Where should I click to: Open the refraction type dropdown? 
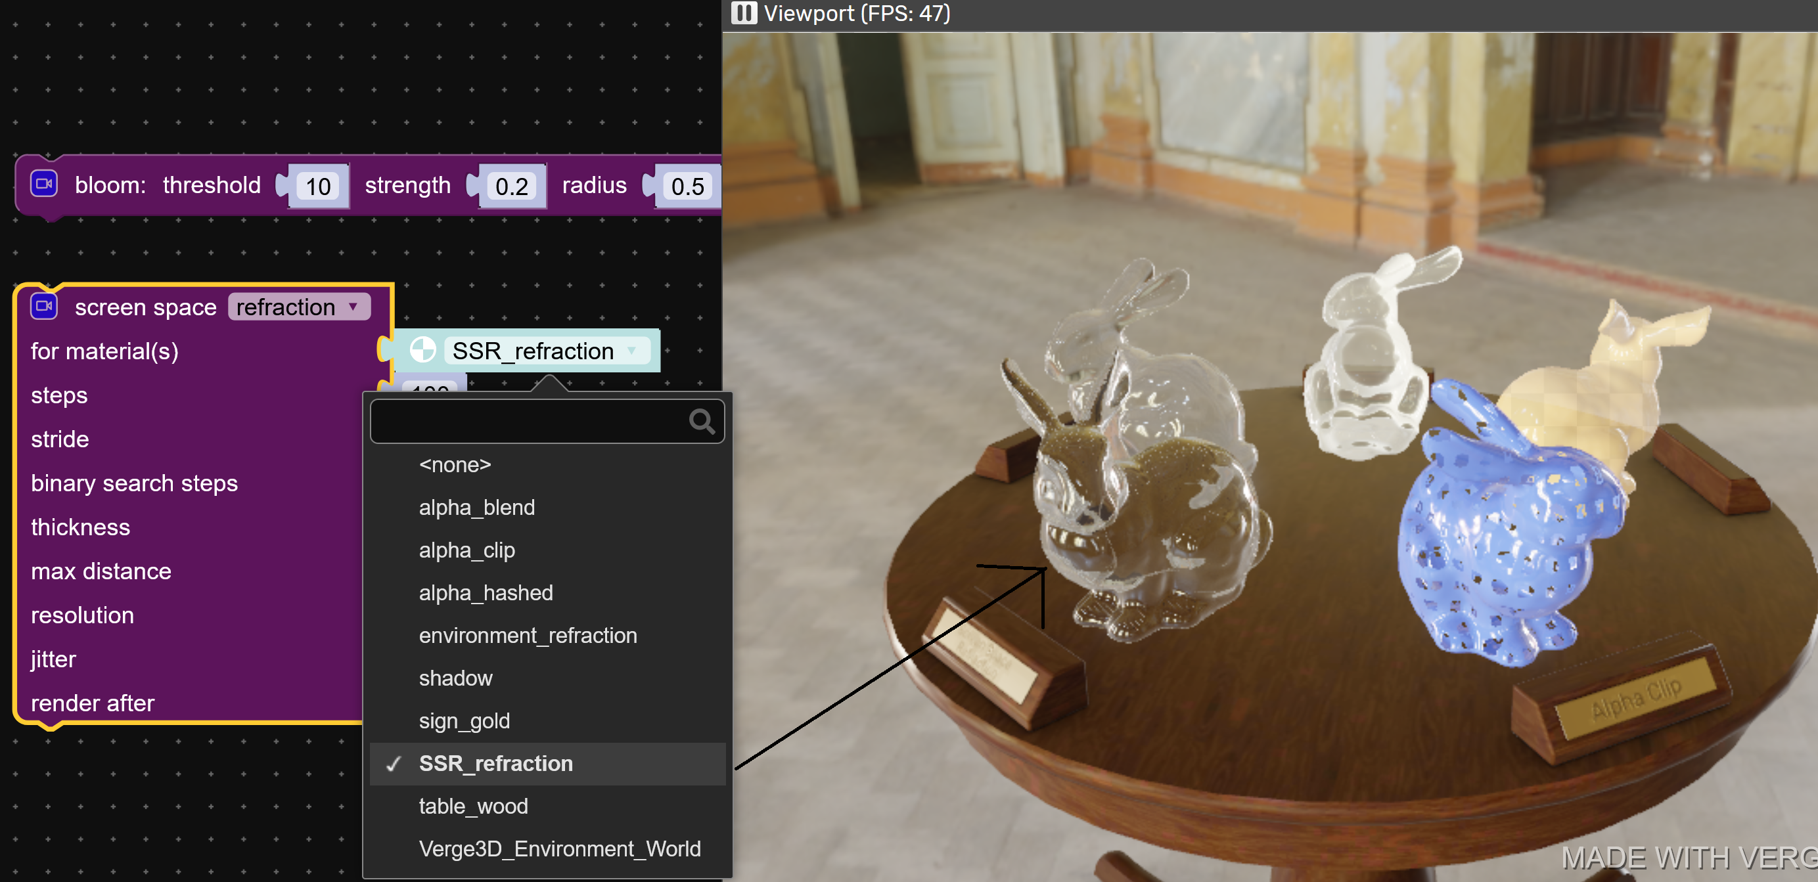[299, 307]
